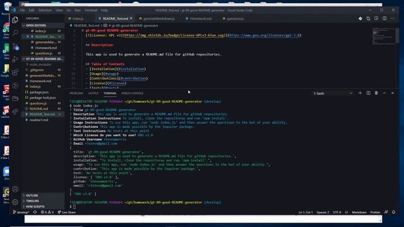The image size is (404, 227).
Task: Collapse the GT-09-GOOD-README-GE... folder section
Action: click(x=42, y=59)
